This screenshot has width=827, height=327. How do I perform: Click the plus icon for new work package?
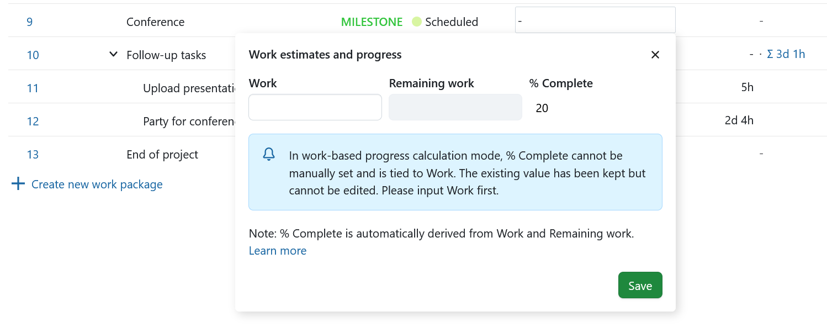click(x=18, y=184)
